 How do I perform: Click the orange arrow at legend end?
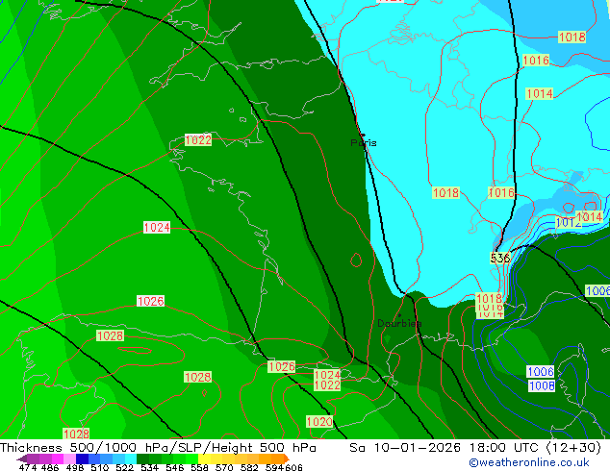(x=287, y=459)
